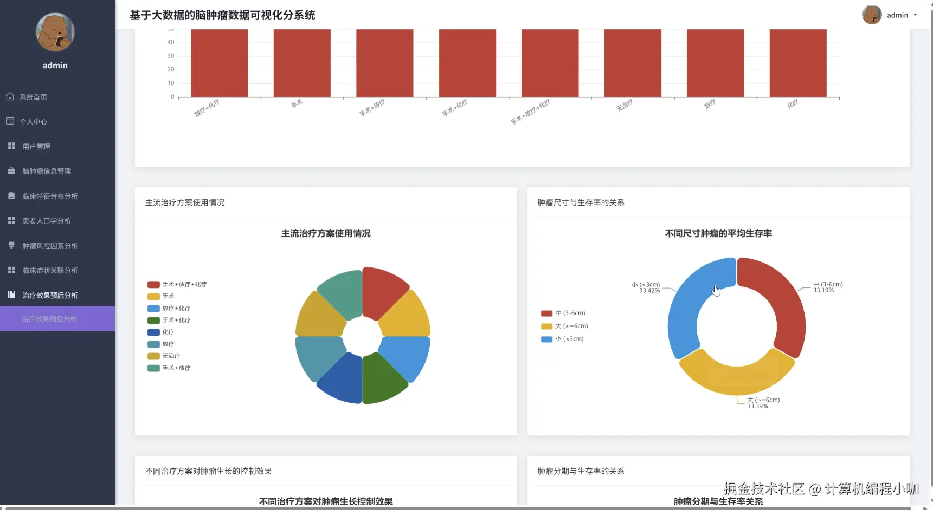Viewport: 933px width, 510px height.
Task: Select the 个人中心 card icon
Action: click(x=10, y=121)
